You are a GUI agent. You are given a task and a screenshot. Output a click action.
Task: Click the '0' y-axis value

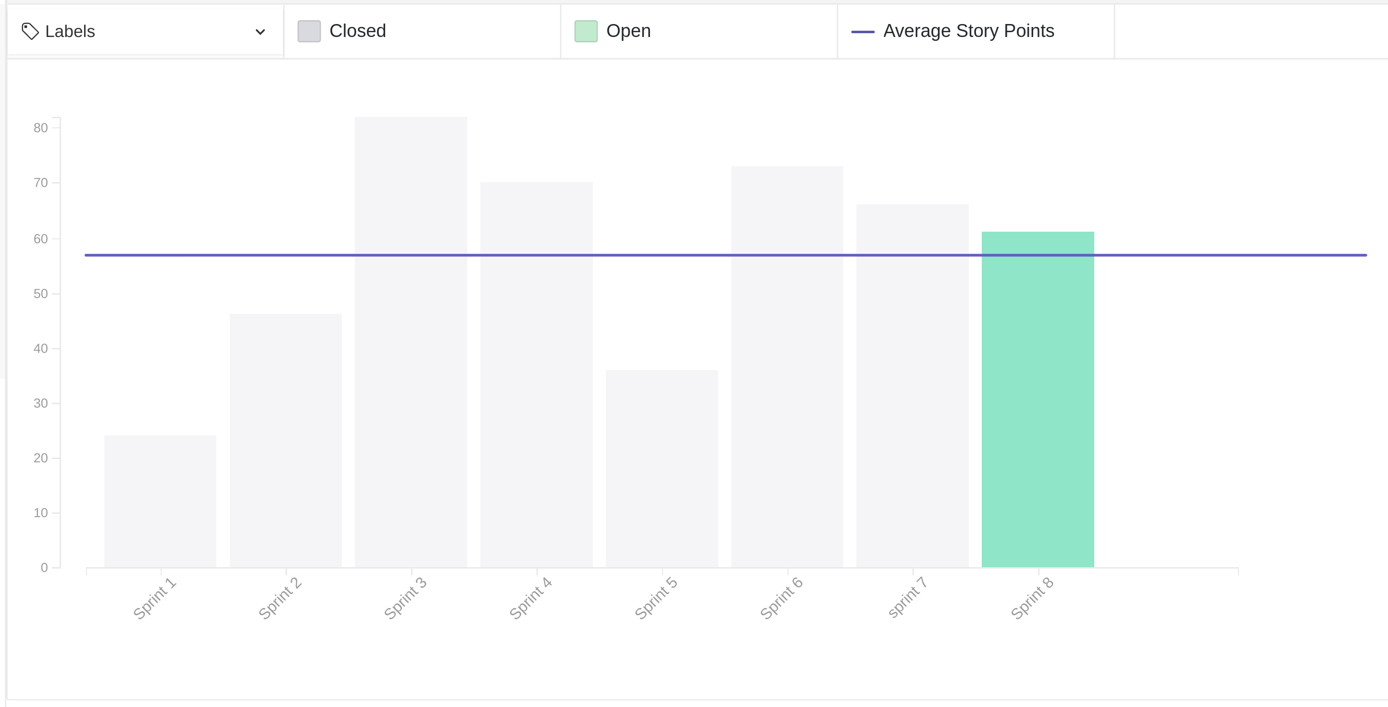point(44,568)
